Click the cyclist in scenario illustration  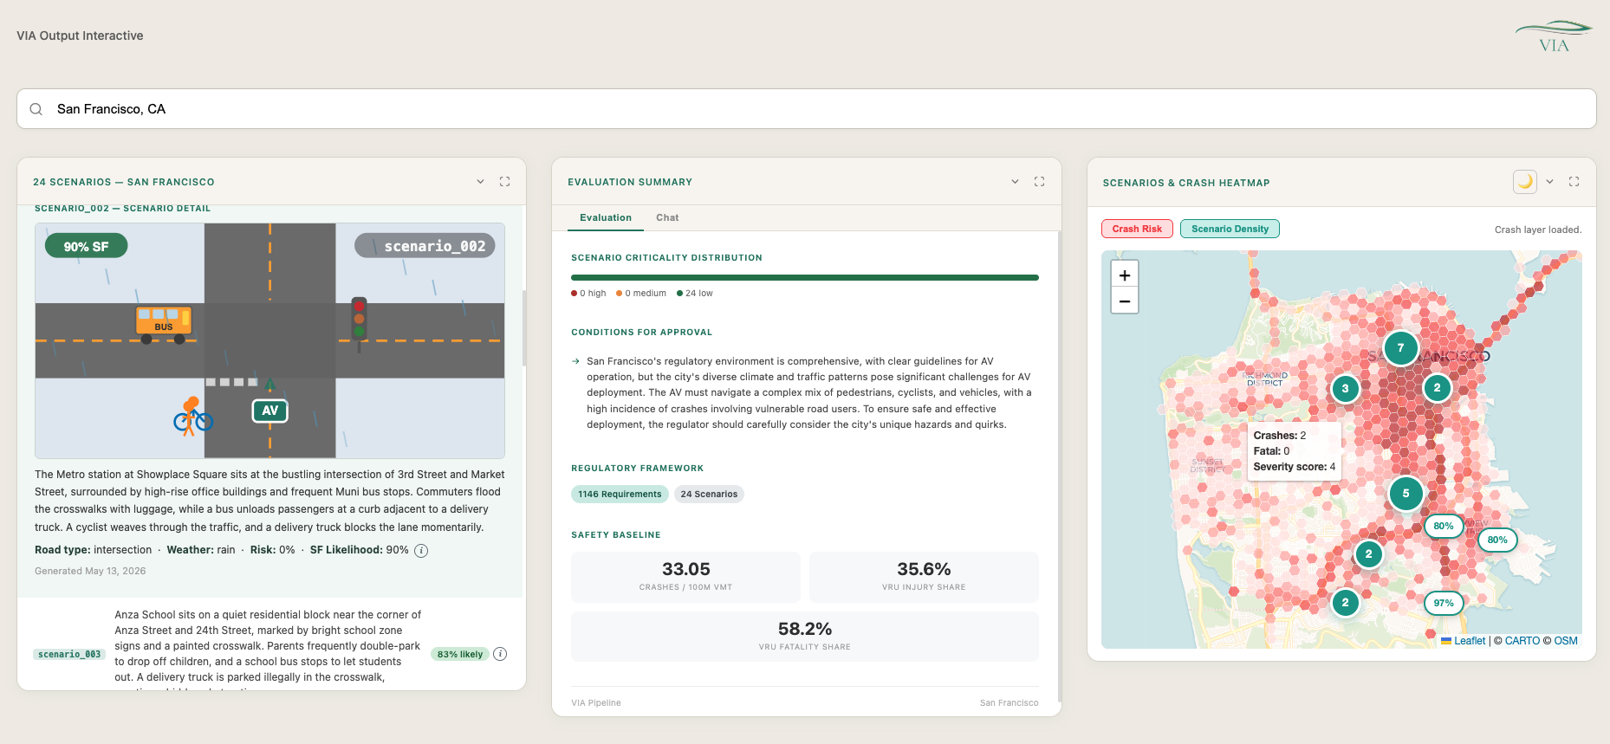click(x=192, y=417)
